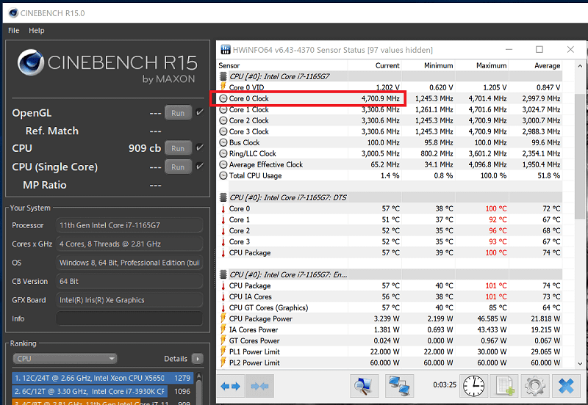
Task: Click Core 0 temperature thermometer icon
Action: click(223, 209)
